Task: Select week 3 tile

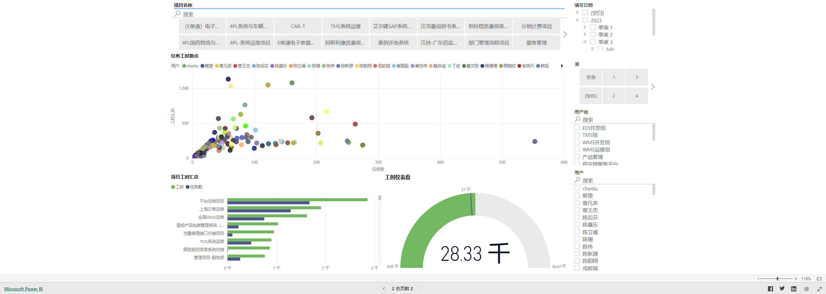Action: [637, 77]
